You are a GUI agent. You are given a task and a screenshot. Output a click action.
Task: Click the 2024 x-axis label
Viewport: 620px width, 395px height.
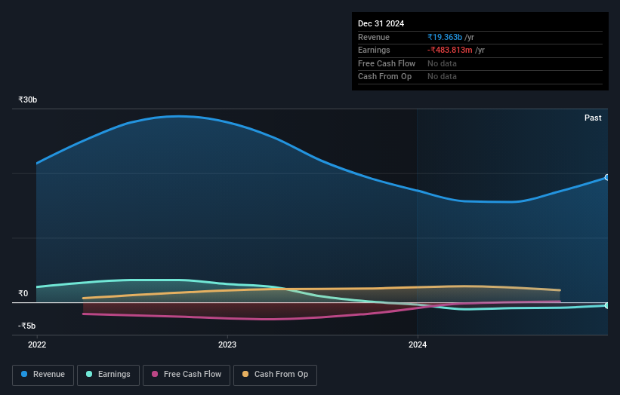pyautogui.click(x=418, y=344)
